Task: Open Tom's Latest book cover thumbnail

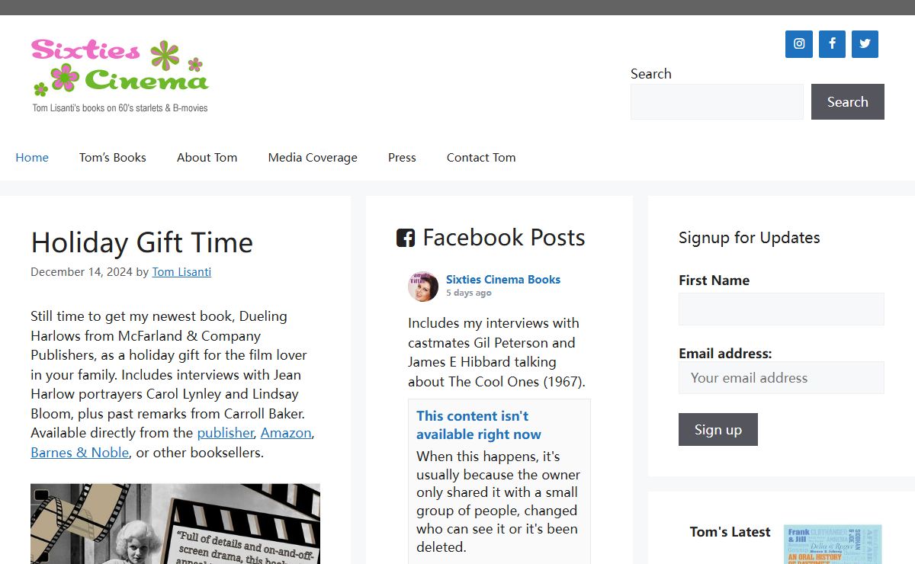Action: coord(833,544)
